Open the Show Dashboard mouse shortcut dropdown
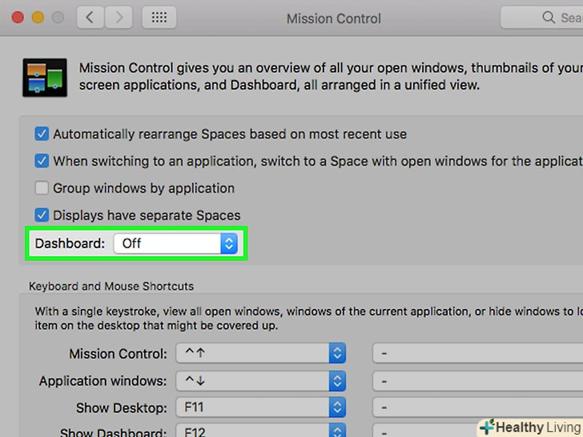583x437 pixels. click(424, 431)
